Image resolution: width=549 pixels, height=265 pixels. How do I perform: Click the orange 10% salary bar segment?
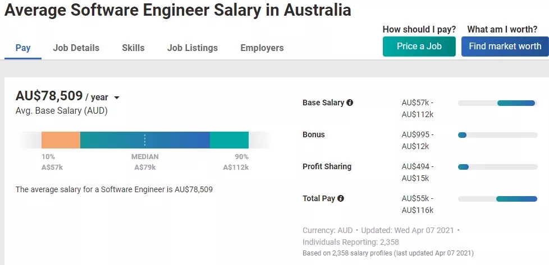[x=61, y=140]
